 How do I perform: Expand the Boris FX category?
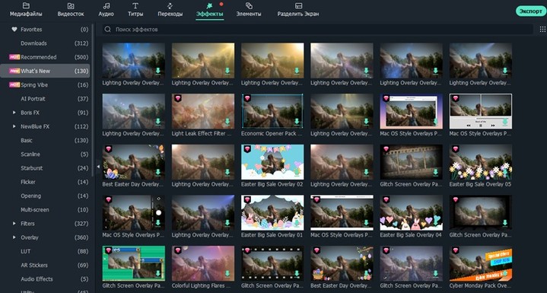click(14, 113)
